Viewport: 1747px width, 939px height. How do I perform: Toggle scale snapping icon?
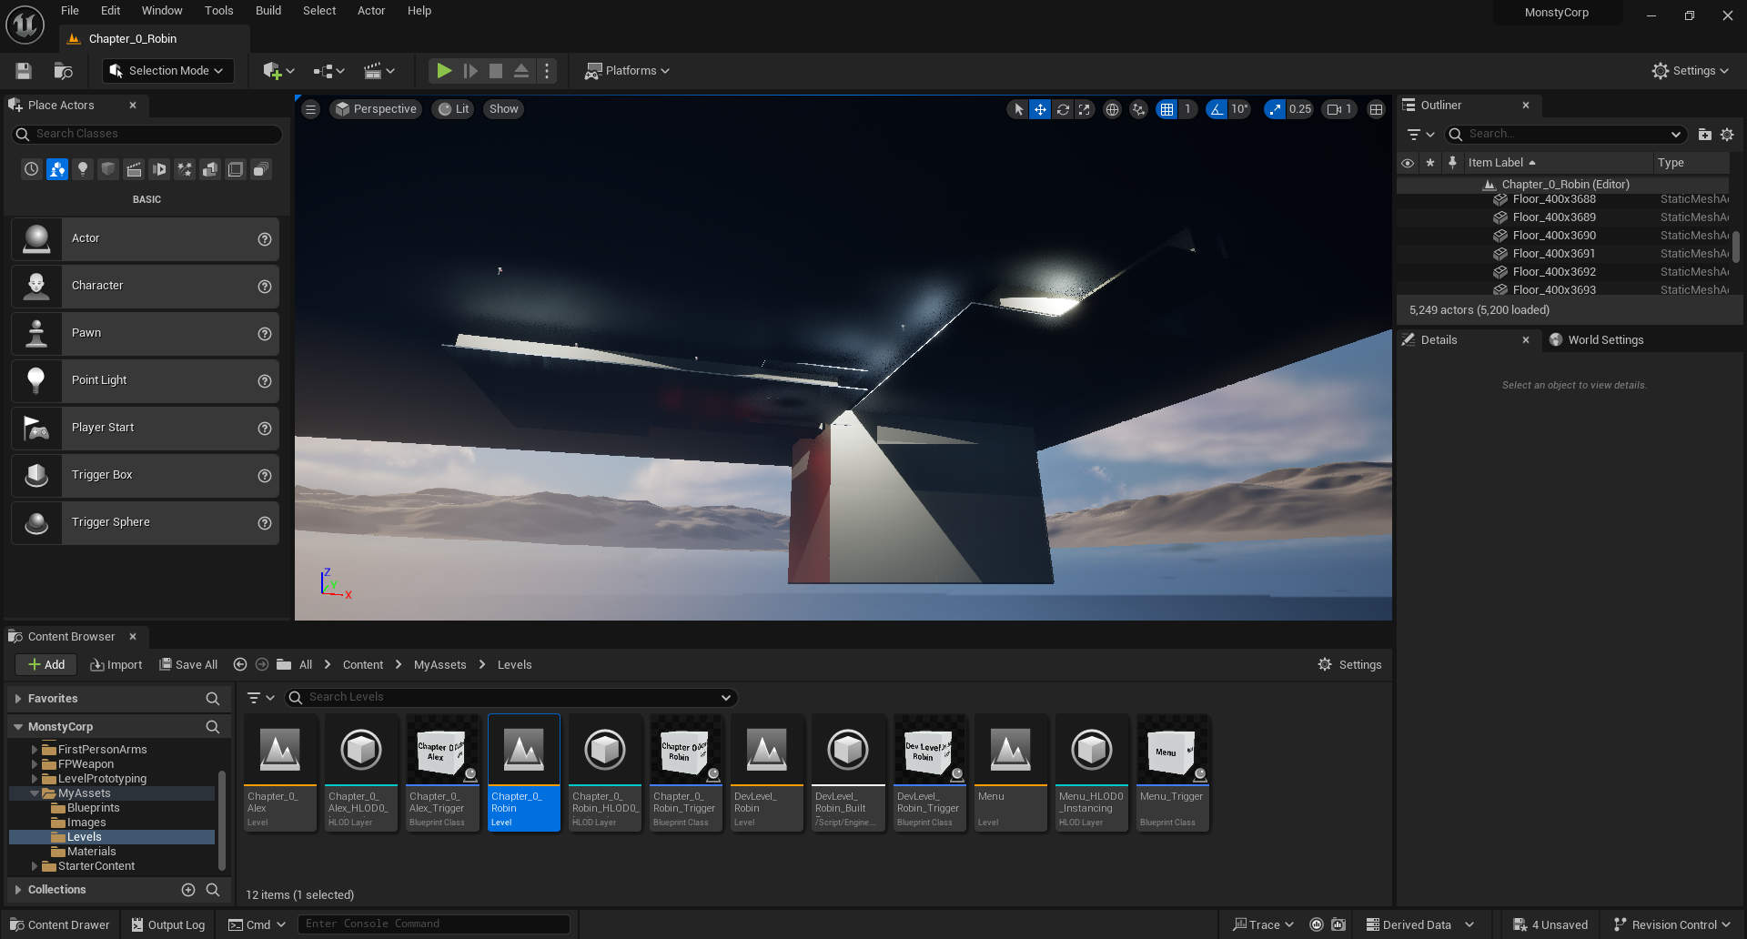(1275, 109)
